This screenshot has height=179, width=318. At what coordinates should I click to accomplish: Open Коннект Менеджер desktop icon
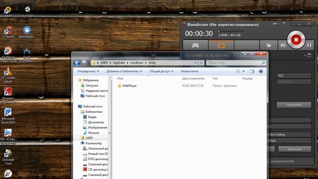(8, 95)
